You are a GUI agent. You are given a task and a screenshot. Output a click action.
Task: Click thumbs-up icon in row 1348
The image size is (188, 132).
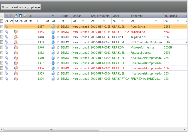pyautogui.click(x=16, y=47)
